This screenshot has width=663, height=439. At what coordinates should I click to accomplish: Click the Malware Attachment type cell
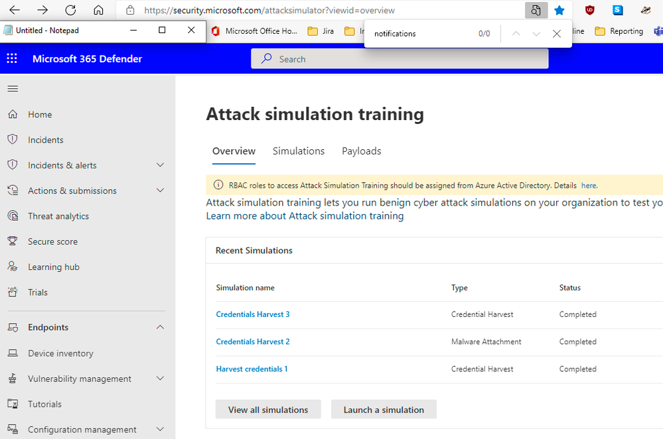click(x=486, y=342)
